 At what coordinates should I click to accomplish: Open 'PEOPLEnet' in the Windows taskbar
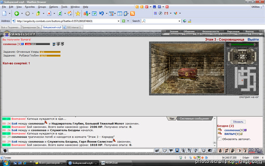[116, 163]
